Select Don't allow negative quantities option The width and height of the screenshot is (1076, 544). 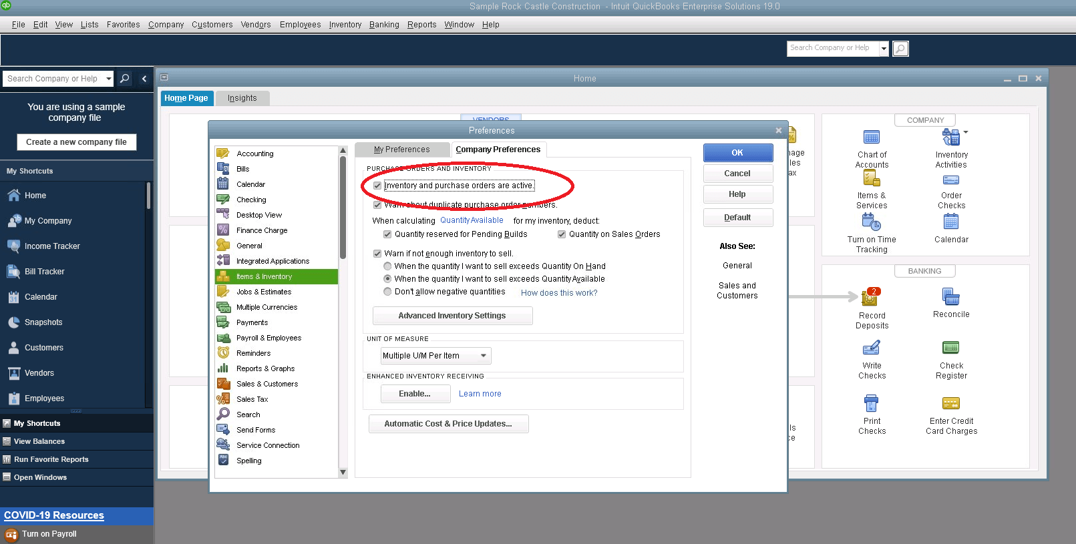click(x=387, y=292)
